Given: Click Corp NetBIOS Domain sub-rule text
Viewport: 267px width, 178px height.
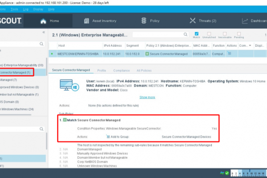Looking at the screenshot, I should [x=93, y=162].
